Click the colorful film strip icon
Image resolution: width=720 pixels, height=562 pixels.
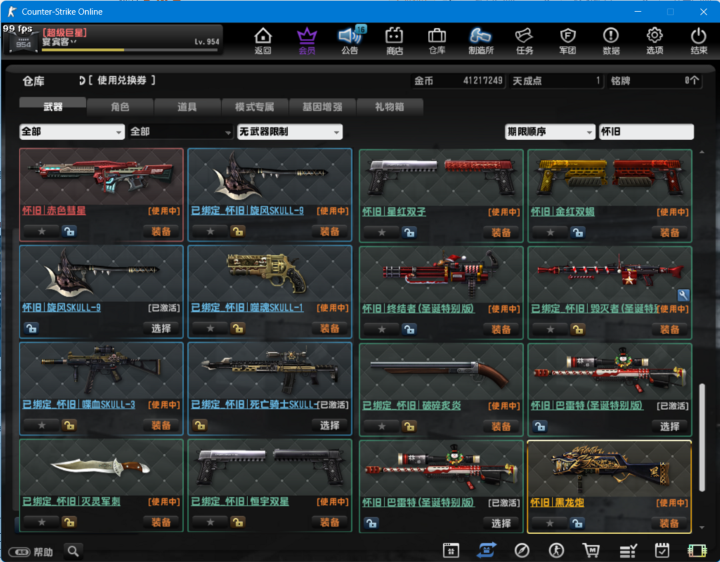click(697, 550)
